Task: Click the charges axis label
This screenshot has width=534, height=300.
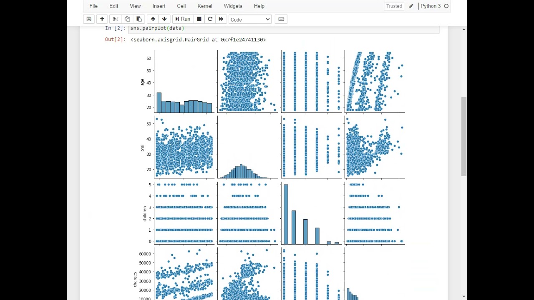Action: tap(135, 279)
